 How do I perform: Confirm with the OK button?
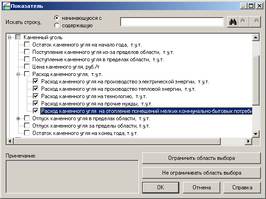[x=161, y=187]
